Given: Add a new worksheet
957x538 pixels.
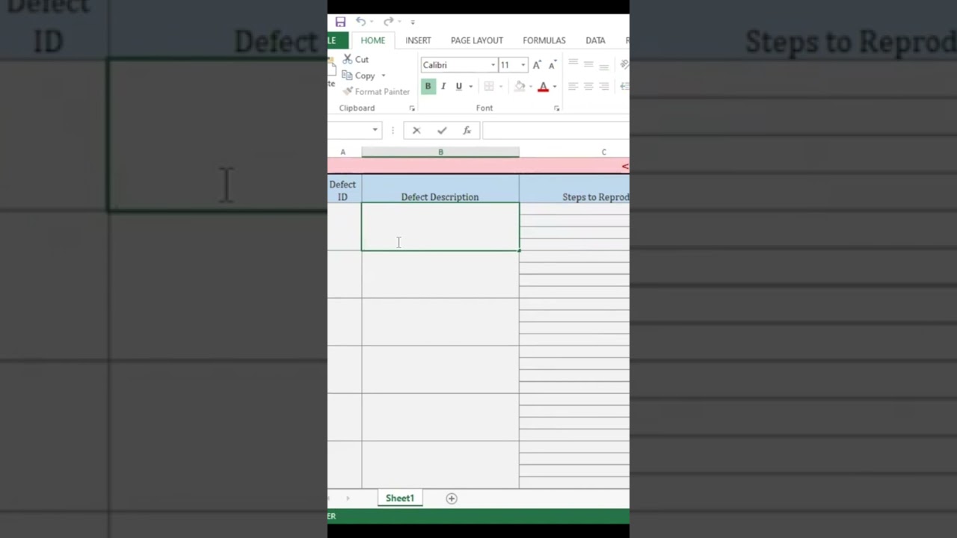Looking at the screenshot, I should coord(452,498).
